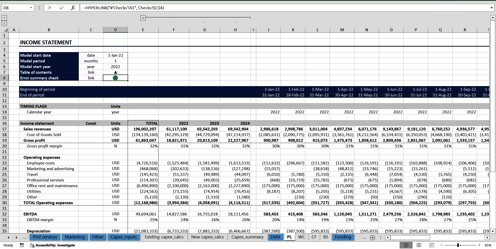Open the Funding sheet tab
This screenshot has height=249, width=496.
tap(343, 237)
